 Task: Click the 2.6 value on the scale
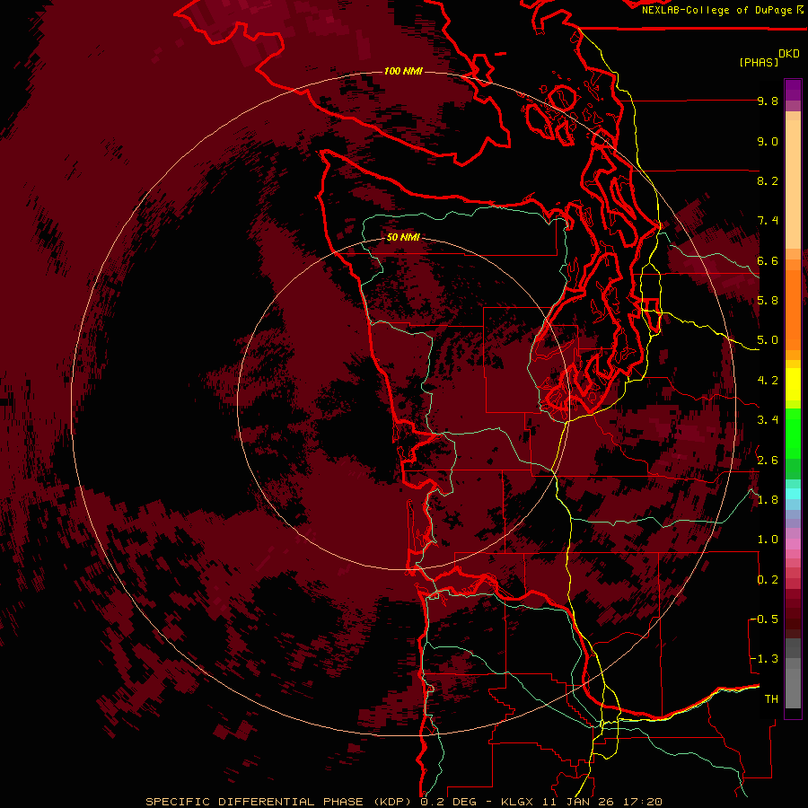[x=768, y=461]
